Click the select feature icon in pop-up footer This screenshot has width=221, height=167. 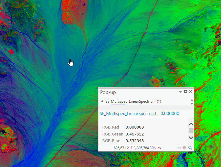179,148
